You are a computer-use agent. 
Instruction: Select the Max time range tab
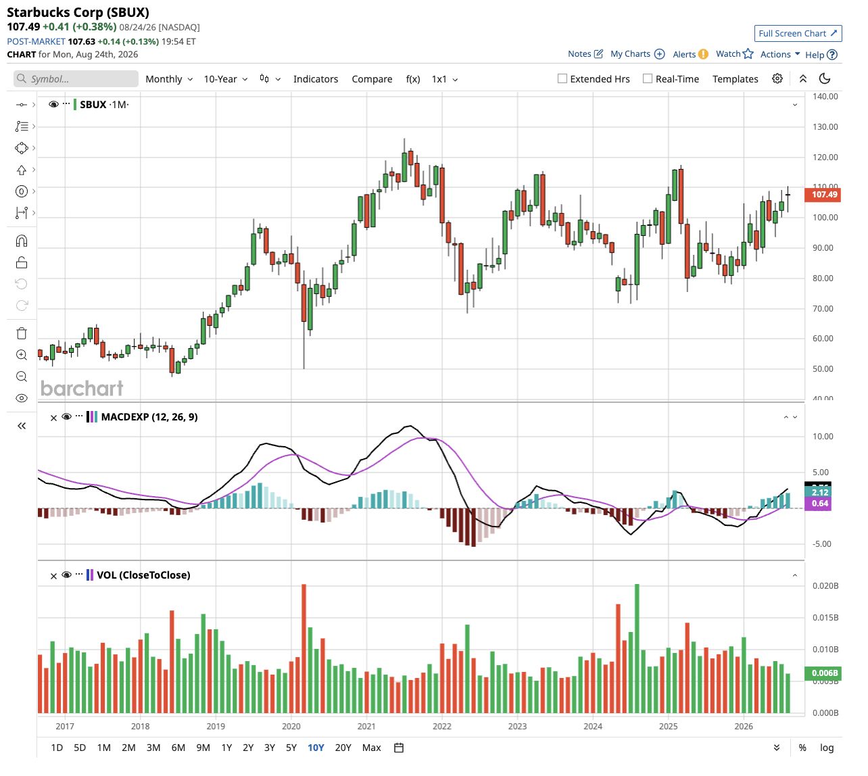tap(372, 748)
